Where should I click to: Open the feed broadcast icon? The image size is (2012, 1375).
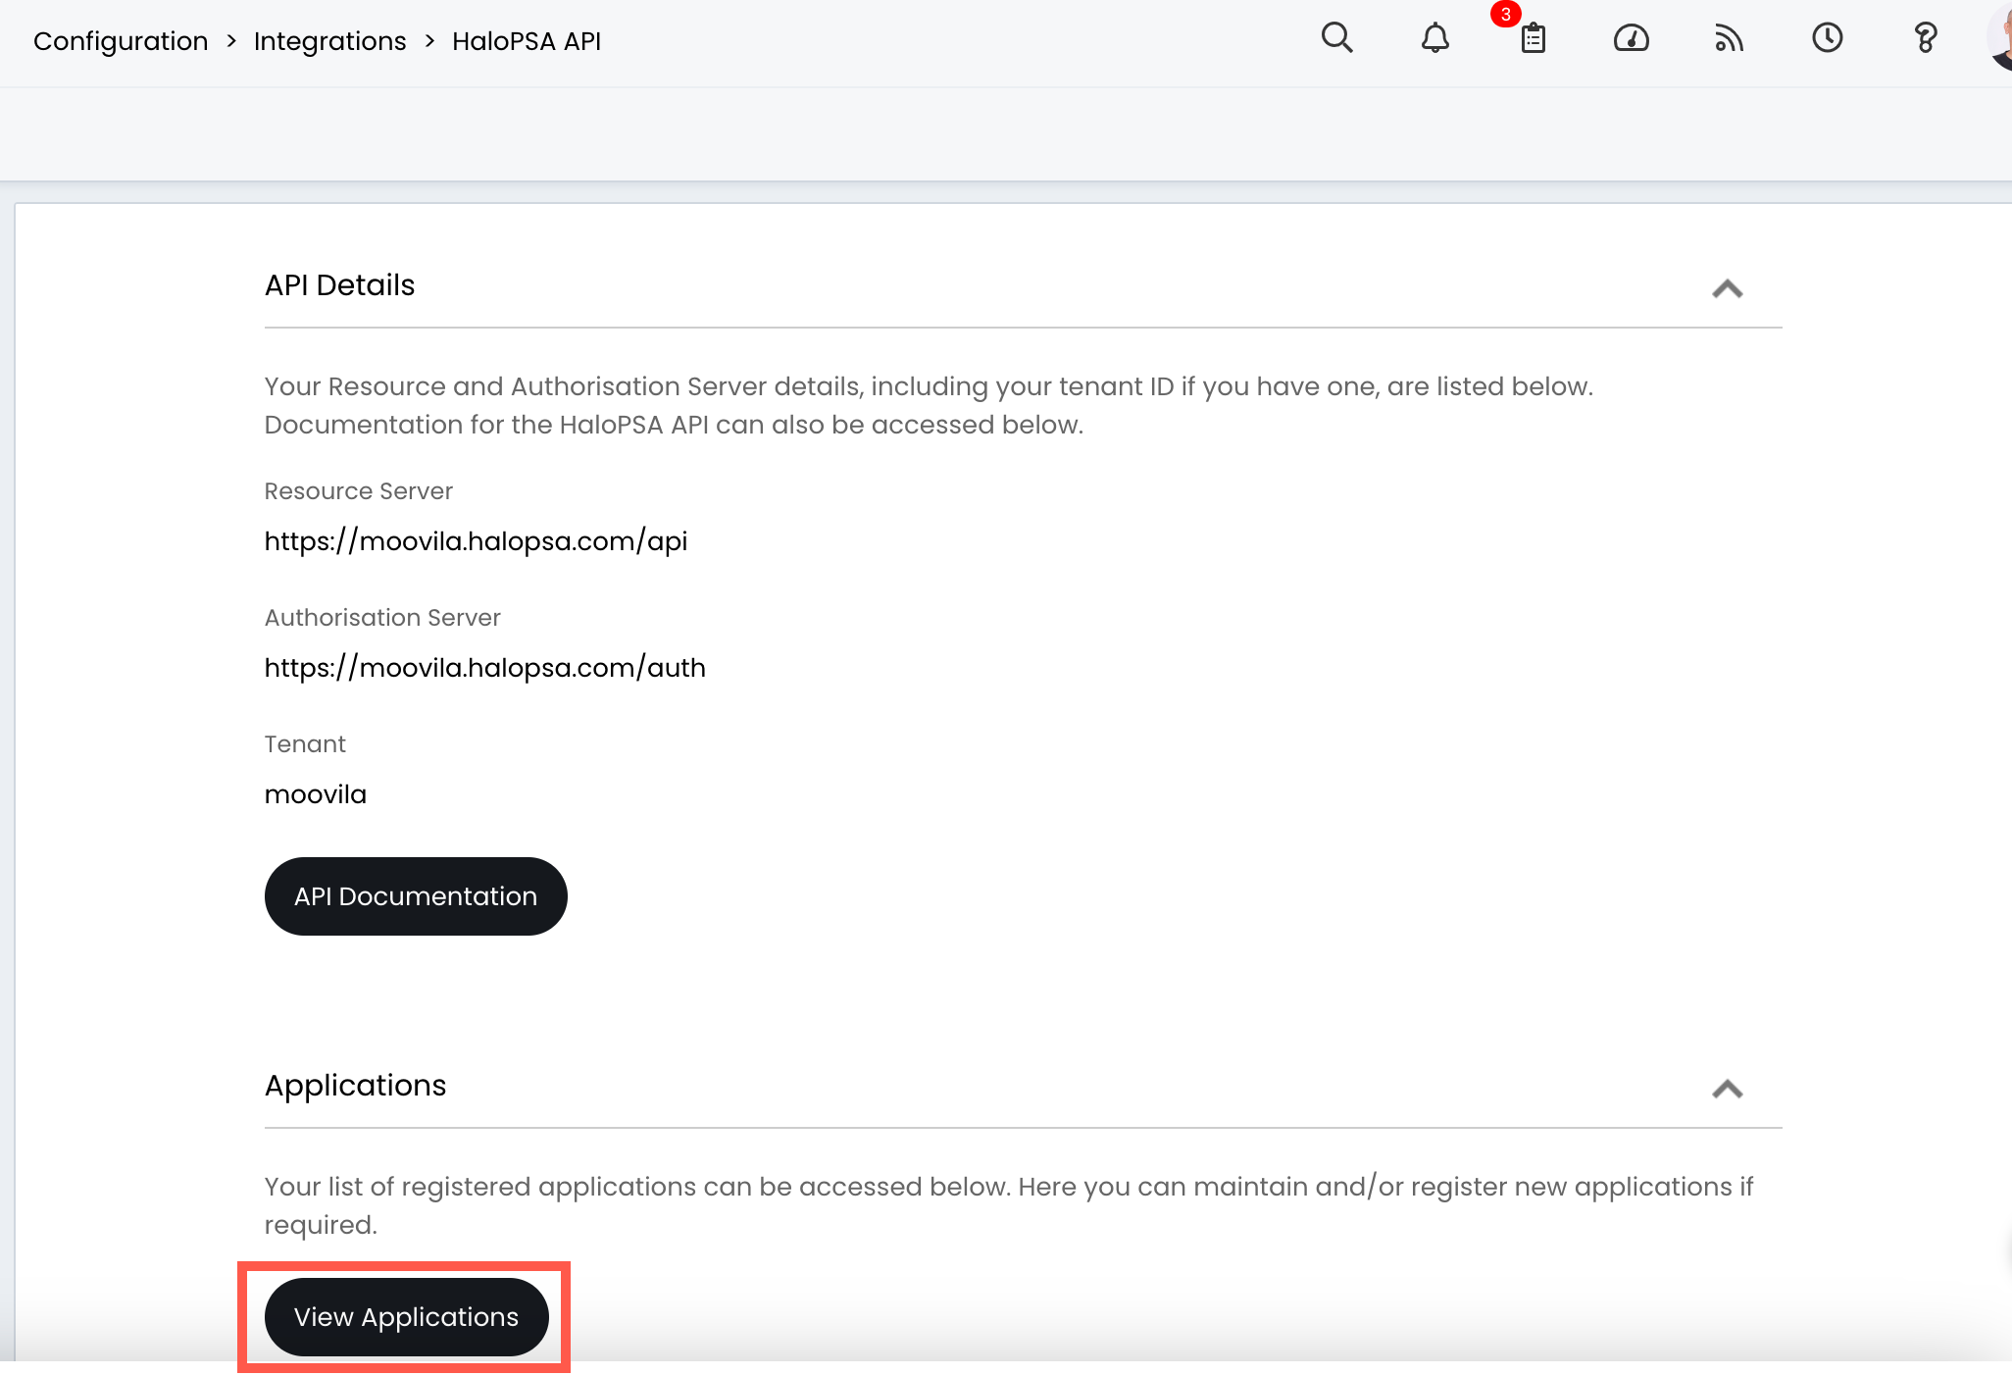pyautogui.click(x=1729, y=39)
